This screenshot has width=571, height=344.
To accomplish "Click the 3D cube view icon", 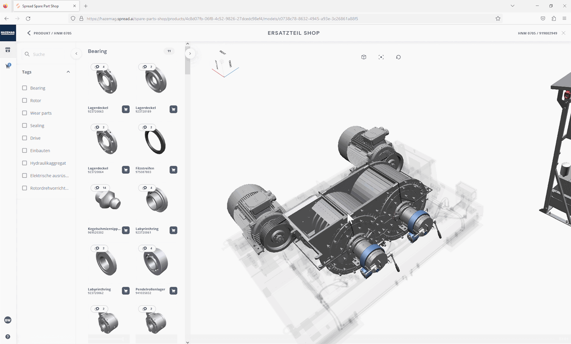I will coord(364,57).
